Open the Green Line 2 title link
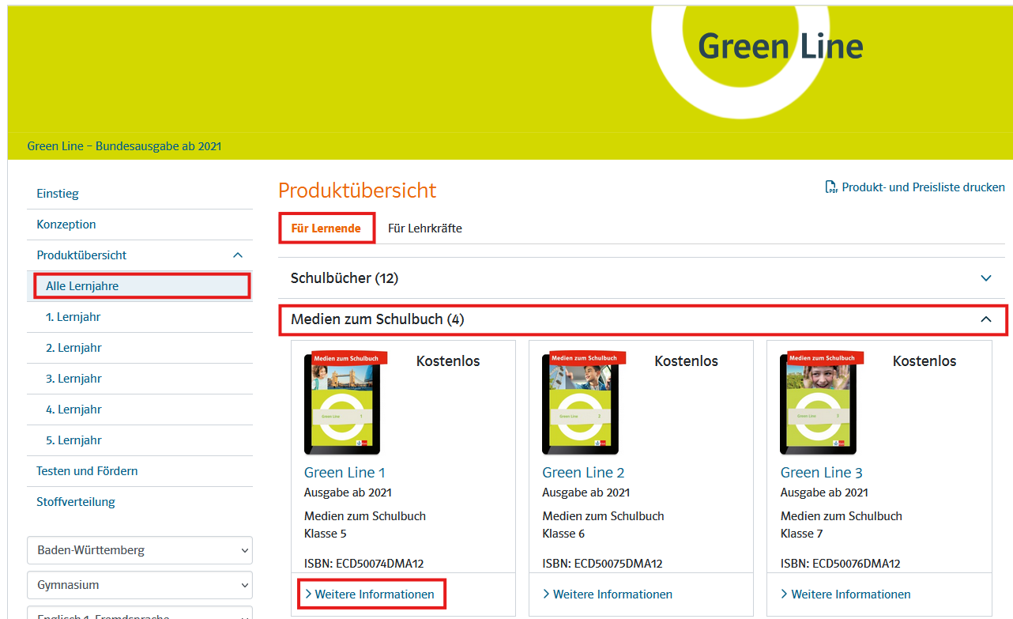Image resolution: width=1013 pixels, height=619 pixels. [583, 473]
